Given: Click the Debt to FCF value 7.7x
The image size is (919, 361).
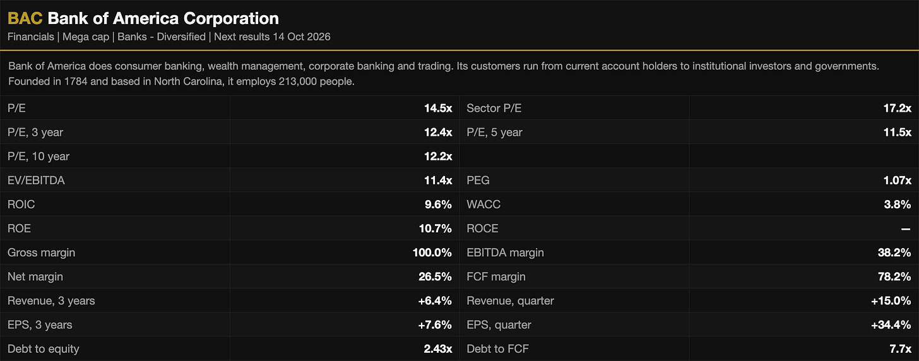Looking at the screenshot, I should pyautogui.click(x=900, y=348).
